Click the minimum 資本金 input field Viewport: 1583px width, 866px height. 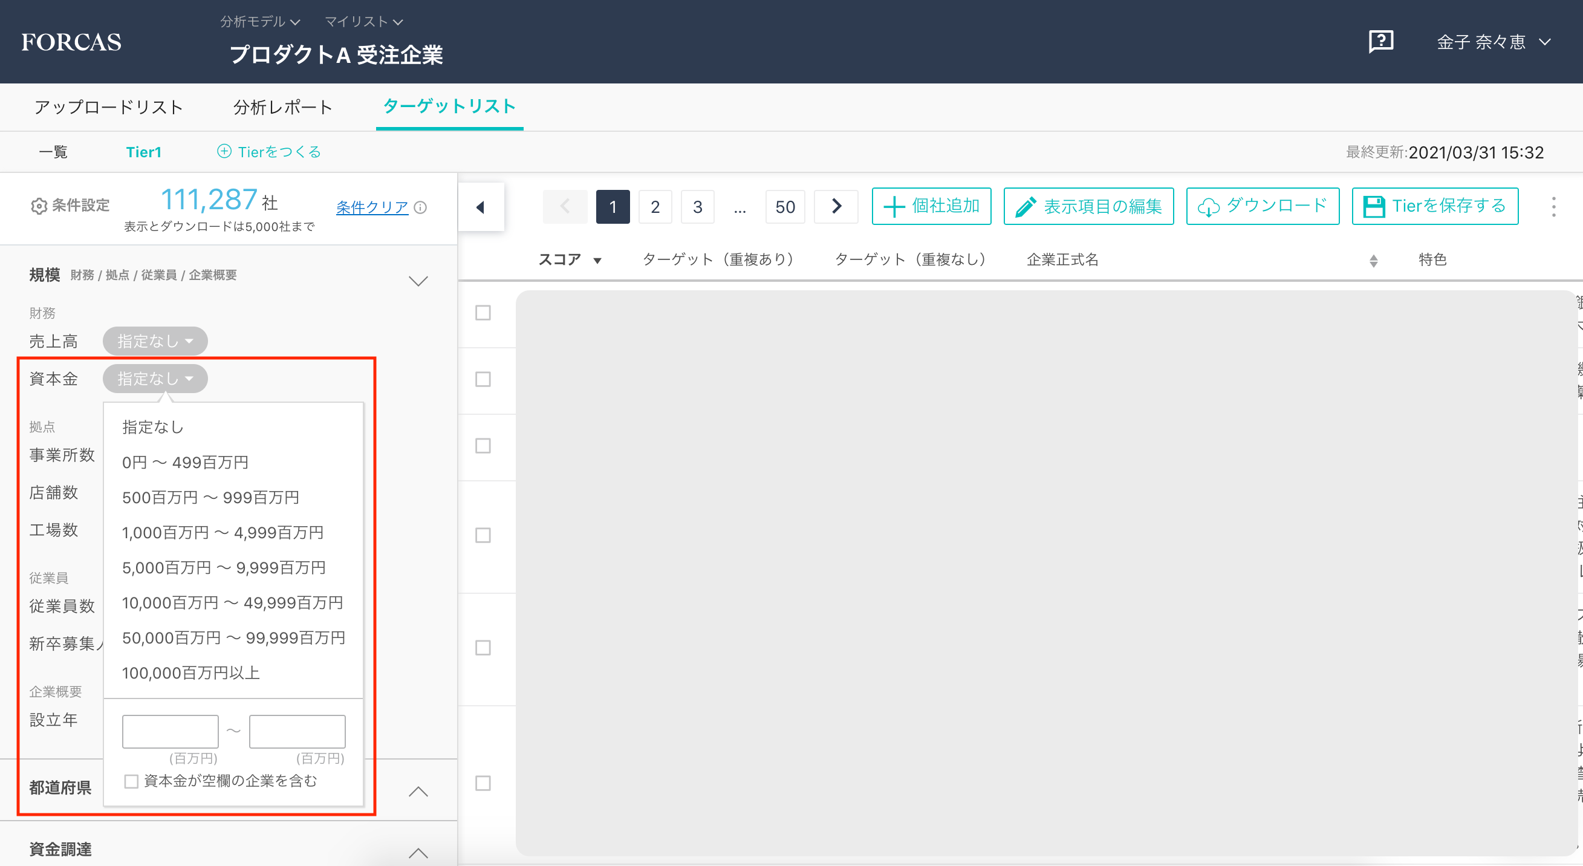coord(171,731)
